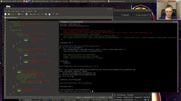Switch to first kling@qncw terminal taskbar entry

coord(60,1)
